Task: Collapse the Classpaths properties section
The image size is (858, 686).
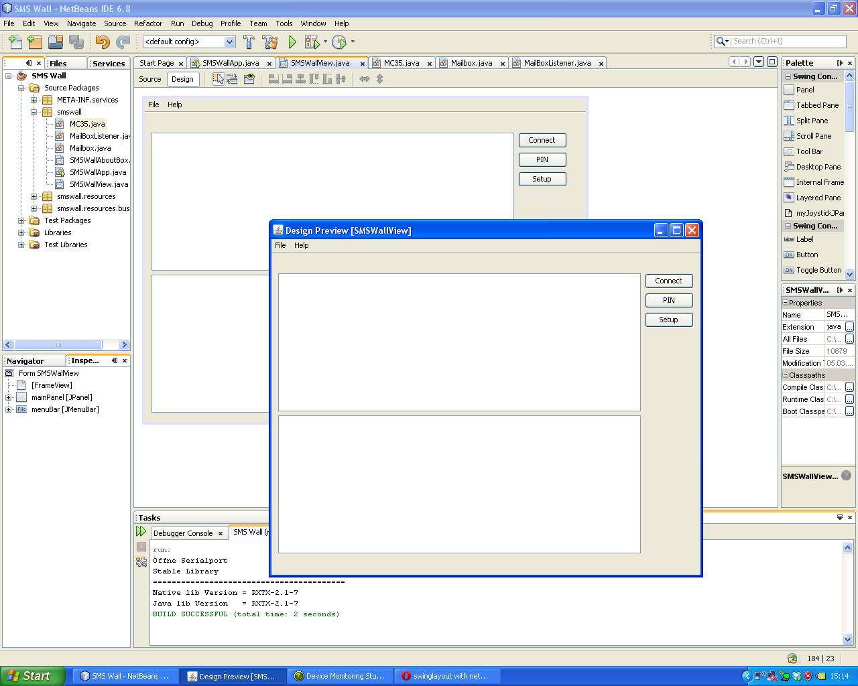Action: click(786, 375)
